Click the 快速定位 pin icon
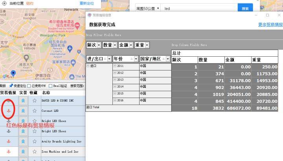This screenshot has height=161, width=283. 11,85
